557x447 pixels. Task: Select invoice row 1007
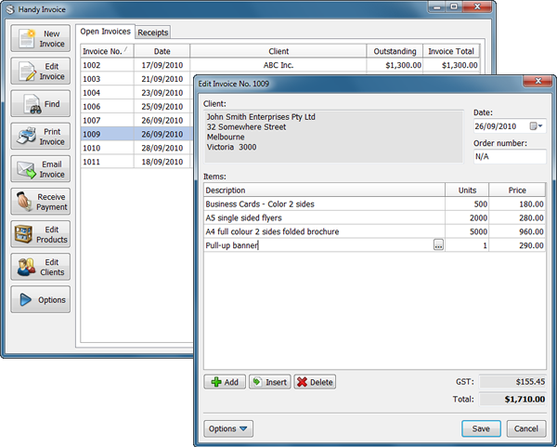(x=136, y=120)
